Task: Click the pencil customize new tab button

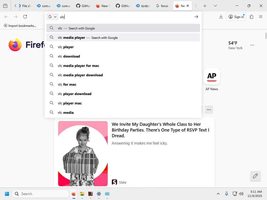Action: [x=255, y=176]
